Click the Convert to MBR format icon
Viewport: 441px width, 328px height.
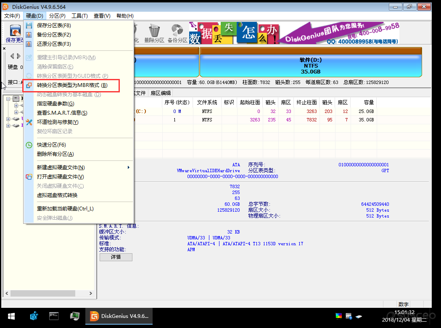[x=29, y=85]
